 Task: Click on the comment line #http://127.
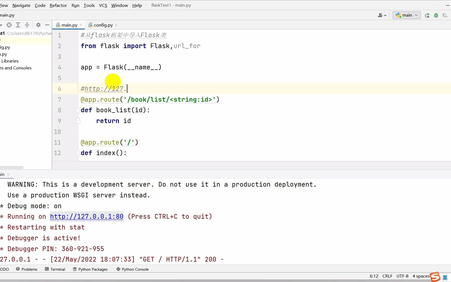pyautogui.click(x=104, y=89)
